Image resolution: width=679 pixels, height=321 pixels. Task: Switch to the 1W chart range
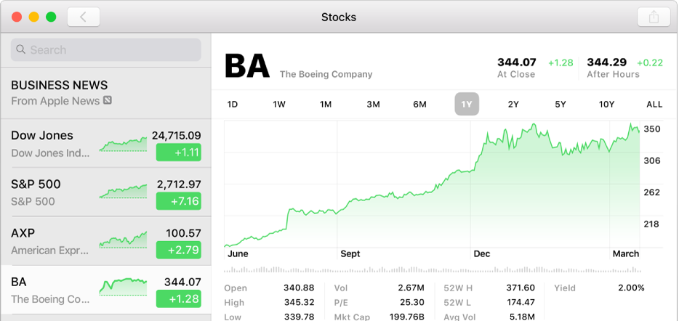279,105
